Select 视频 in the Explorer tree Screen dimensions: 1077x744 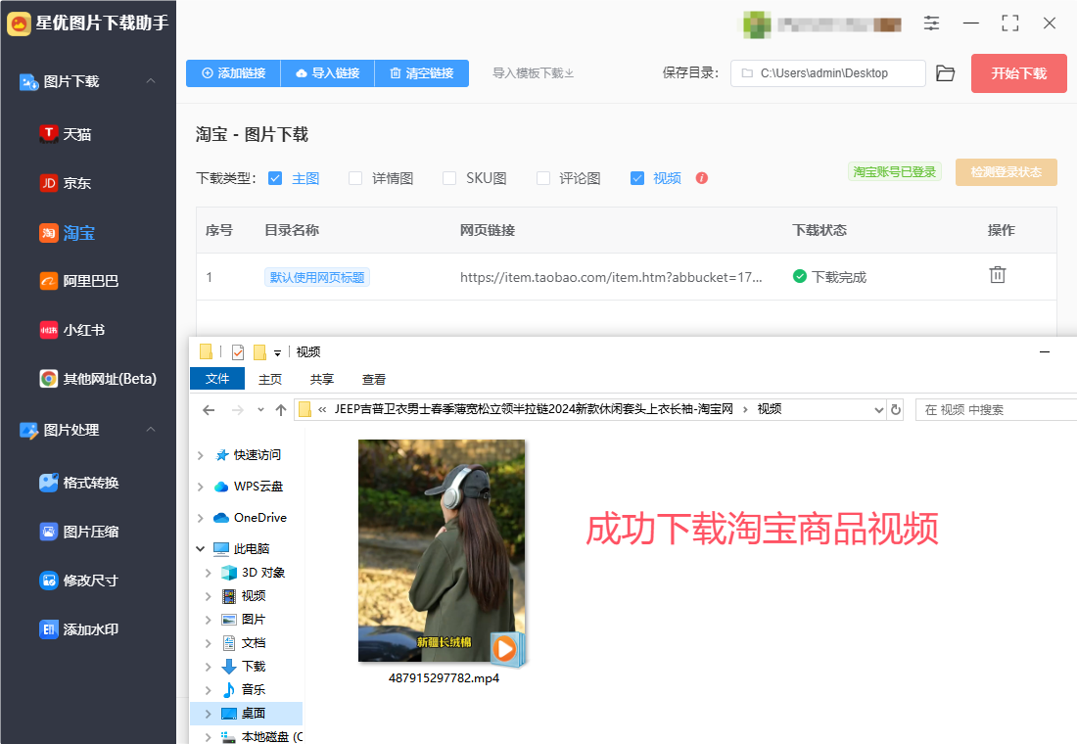254,595
